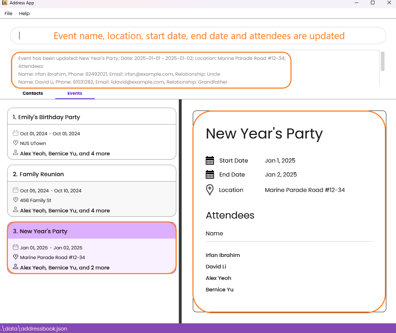Click the location pin icon in details panel
The width and height of the screenshot is (396, 333).
(210, 190)
